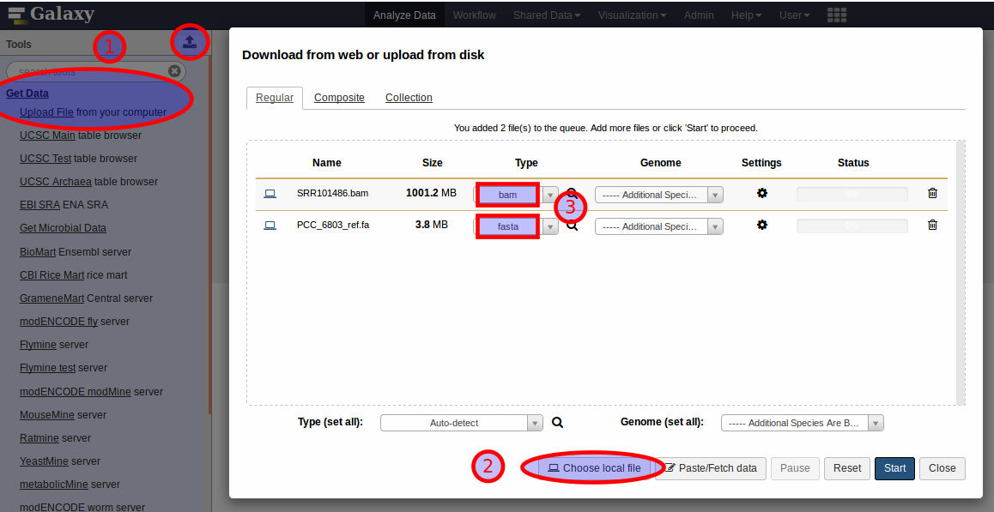Screen dimensions: 994x512
Task: Click the upload data icon in Tools panel
Action: point(189,43)
